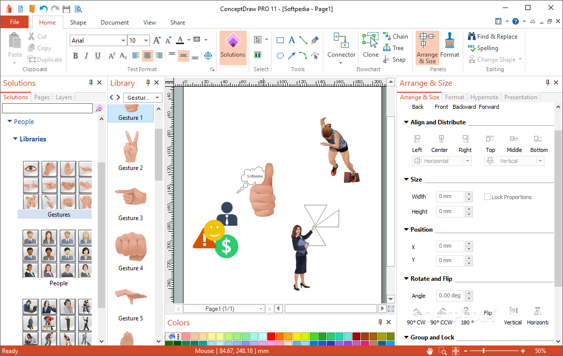Collapse the Size section
563x356 pixels.
406,179
